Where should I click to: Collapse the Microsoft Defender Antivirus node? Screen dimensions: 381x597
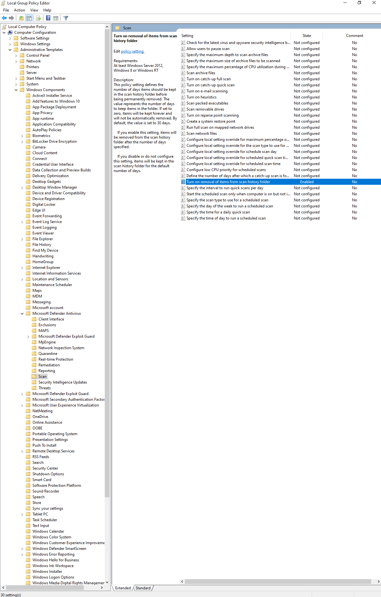point(22,313)
